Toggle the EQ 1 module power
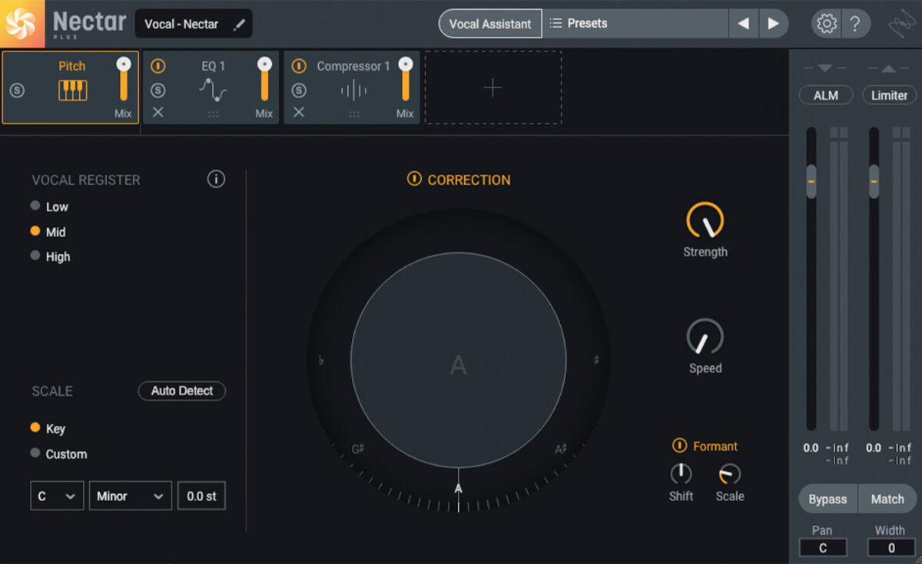The height and width of the screenshot is (564, 922). click(x=158, y=66)
